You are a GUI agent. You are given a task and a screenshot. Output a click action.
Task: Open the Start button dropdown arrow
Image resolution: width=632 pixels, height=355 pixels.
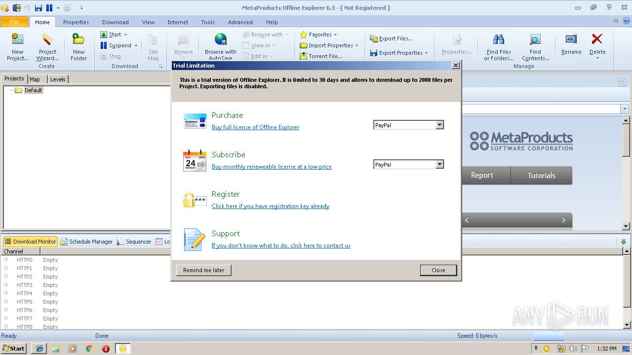tap(125, 35)
